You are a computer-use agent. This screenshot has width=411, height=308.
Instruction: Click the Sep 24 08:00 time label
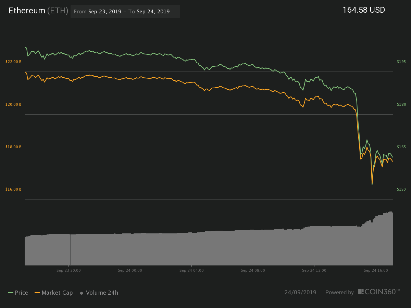point(253,270)
